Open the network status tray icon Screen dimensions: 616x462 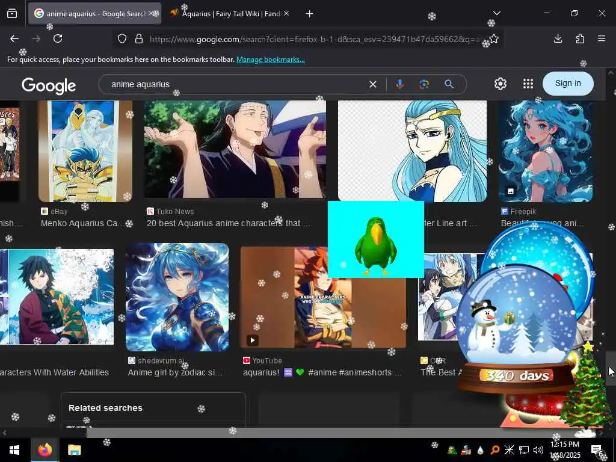tap(524, 450)
